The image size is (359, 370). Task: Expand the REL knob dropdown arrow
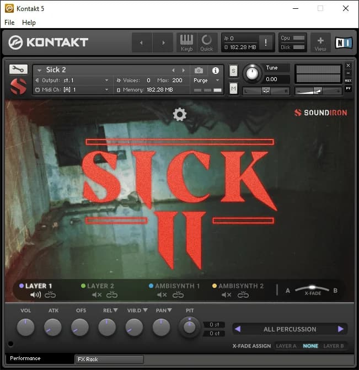[116, 310]
